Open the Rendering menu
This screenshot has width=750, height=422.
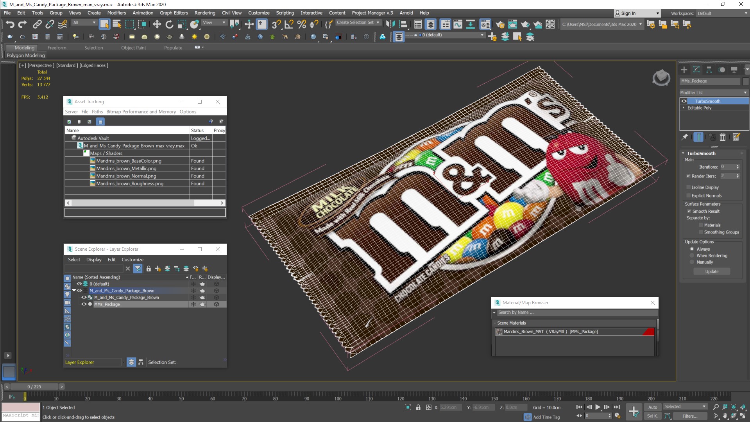click(205, 13)
